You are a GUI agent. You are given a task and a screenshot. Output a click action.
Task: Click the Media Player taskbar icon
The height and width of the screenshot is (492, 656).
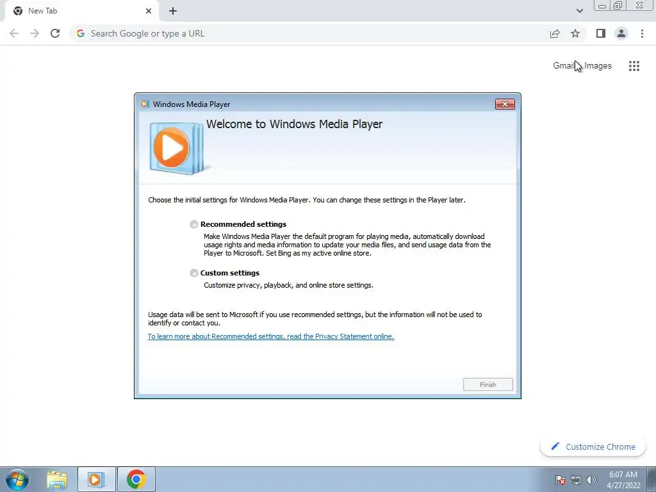click(x=96, y=479)
